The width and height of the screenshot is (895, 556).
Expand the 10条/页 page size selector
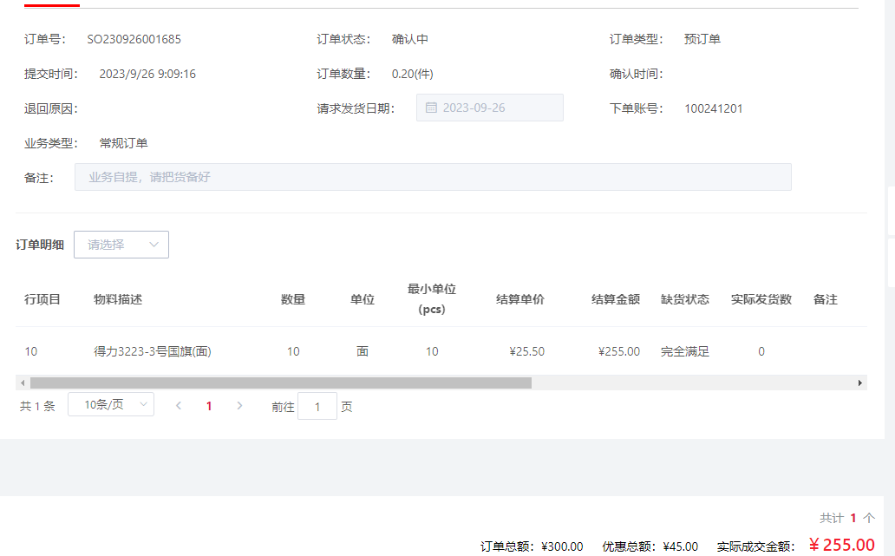[x=116, y=404]
